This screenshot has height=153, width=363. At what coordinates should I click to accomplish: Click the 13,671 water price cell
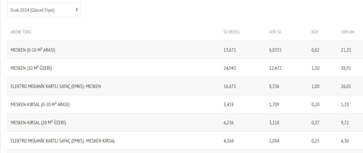[229, 50]
